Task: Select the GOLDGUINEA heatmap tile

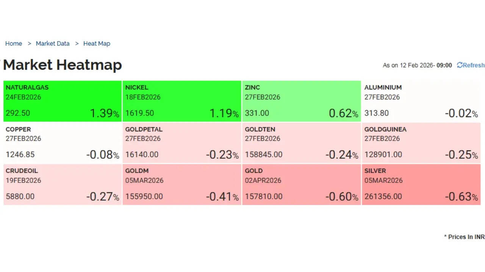Action: point(421,142)
